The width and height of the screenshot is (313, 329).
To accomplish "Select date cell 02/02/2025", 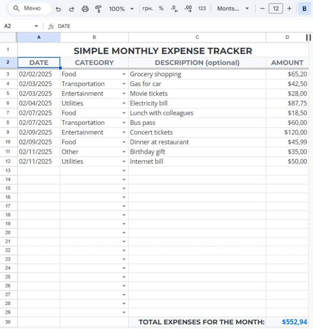I will (x=39, y=74).
